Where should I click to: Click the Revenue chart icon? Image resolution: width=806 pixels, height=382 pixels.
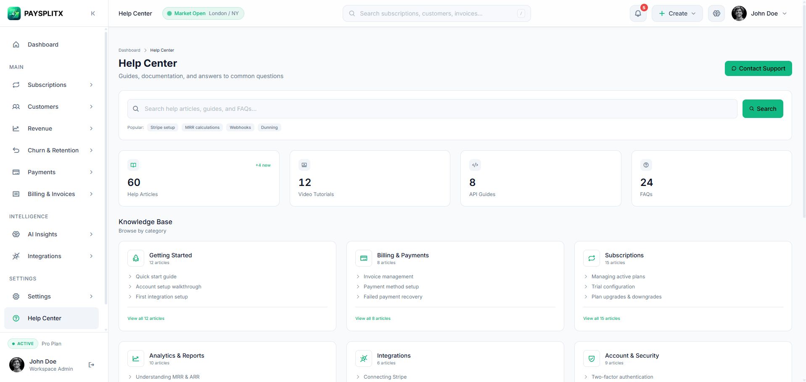click(x=16, y=128)
